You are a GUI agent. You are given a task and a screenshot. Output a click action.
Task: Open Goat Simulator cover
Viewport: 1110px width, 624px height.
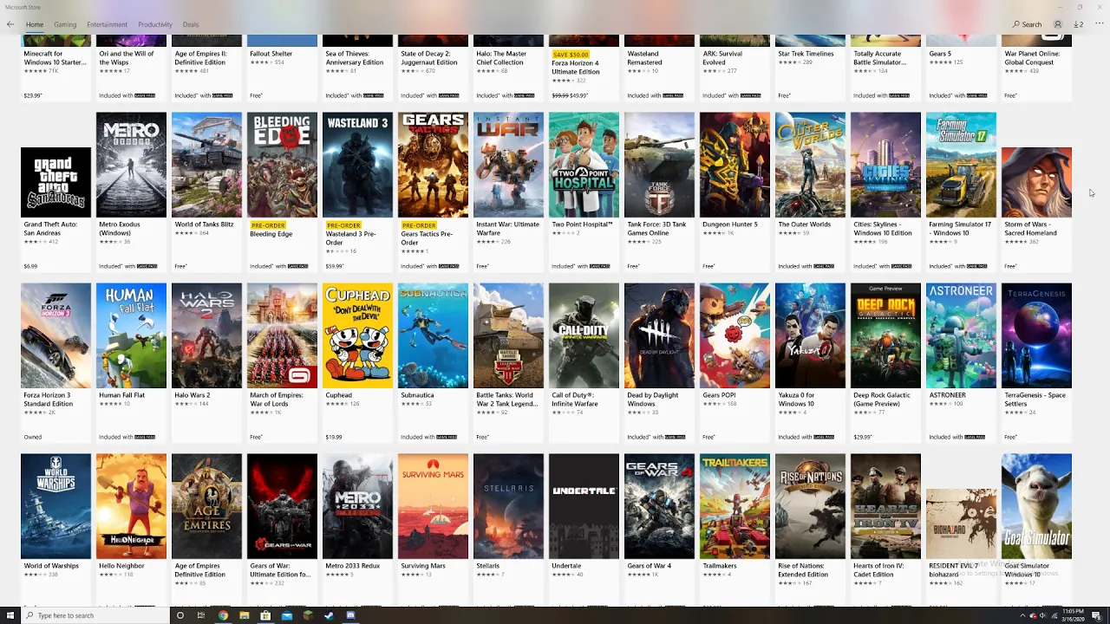(x=1036, y=506)
